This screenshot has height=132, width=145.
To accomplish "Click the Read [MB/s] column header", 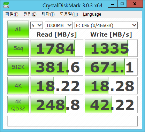I will click(x=57, y=34).
